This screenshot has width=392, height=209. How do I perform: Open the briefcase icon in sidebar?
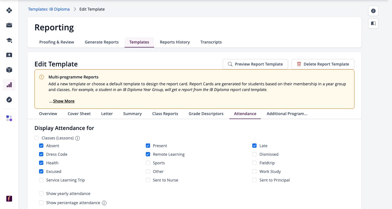pyautogui.click(x=9, y=25)
